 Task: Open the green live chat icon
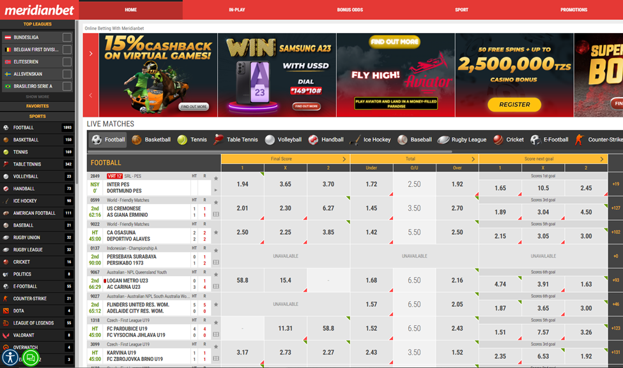pos(30,358)
